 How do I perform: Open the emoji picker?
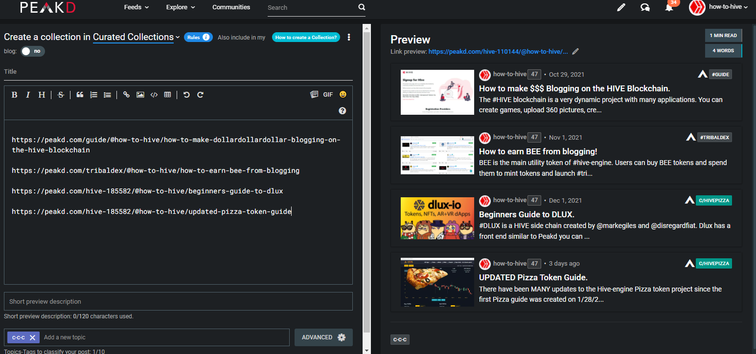[x=343, y=94]
